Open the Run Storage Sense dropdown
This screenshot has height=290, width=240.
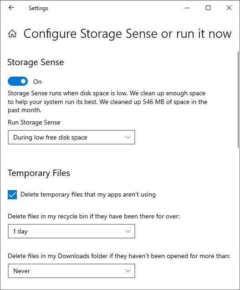pos(71,137)
